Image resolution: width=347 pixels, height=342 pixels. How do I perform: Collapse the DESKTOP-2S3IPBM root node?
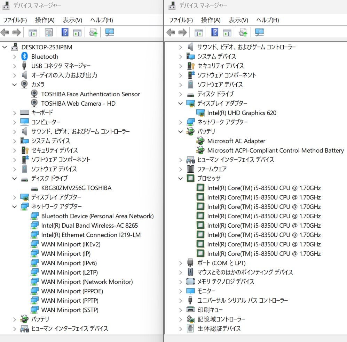click(5, 47)
